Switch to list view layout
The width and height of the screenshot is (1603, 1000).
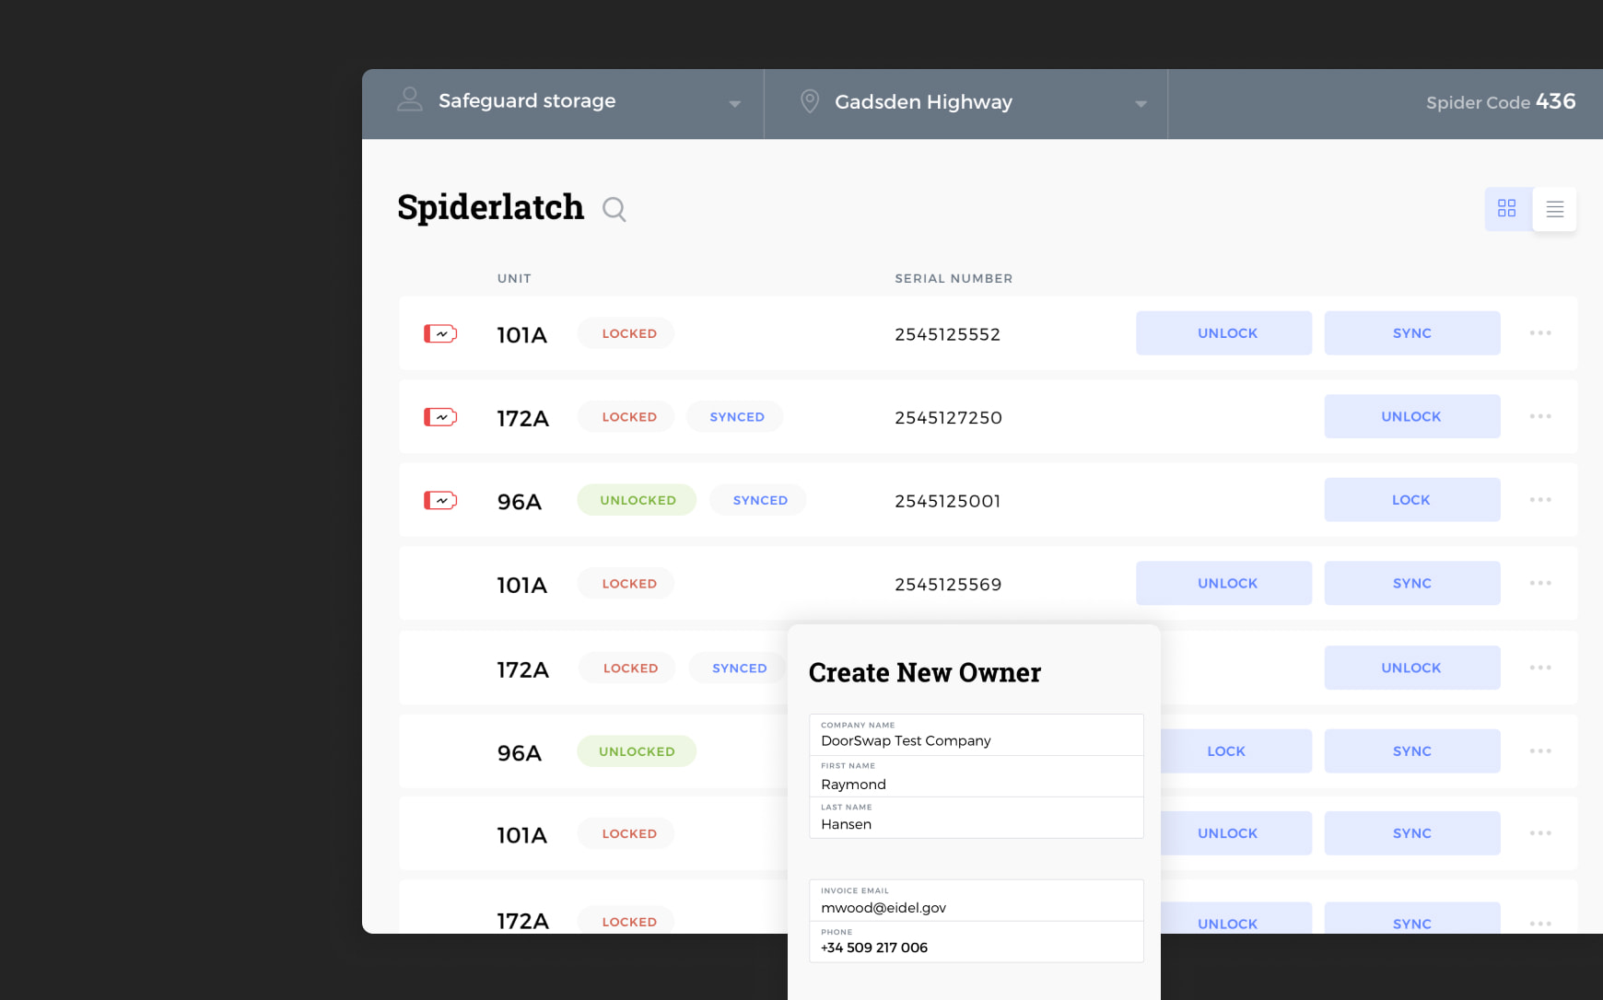[1554, 209]
